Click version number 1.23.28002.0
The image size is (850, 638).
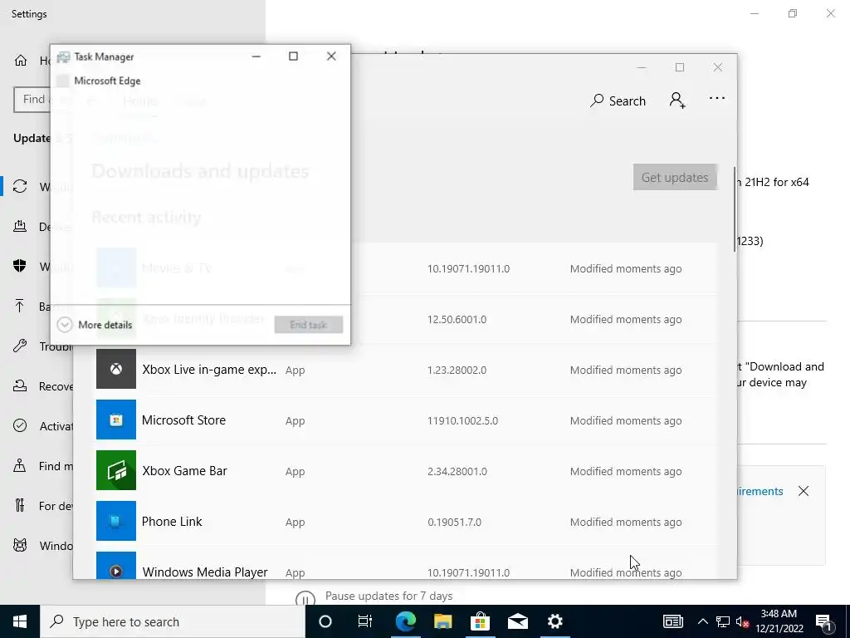(x=457, y=370)
